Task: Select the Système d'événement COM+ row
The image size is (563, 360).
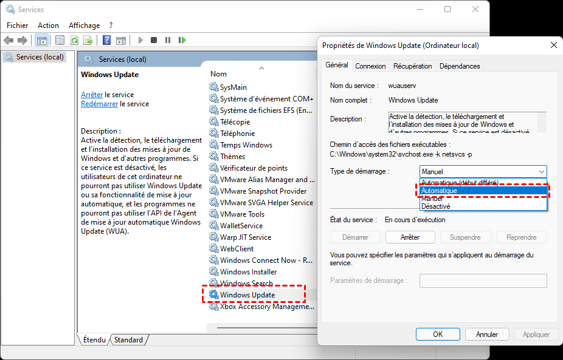Action: tap(261, 98)
